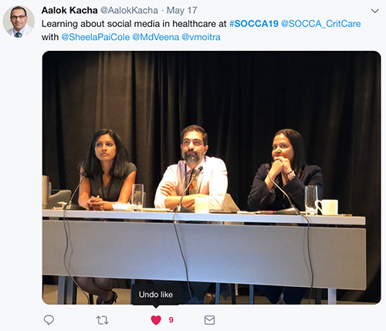The width and height of the screenshot is (386, 331).
Task: Click the Undo like tooltip
Action: 156,295
